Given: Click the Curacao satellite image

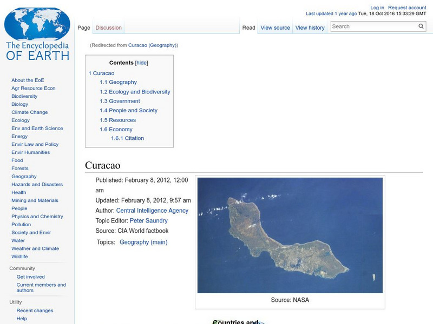Looking at the screenshot, I should pos(290,235).
